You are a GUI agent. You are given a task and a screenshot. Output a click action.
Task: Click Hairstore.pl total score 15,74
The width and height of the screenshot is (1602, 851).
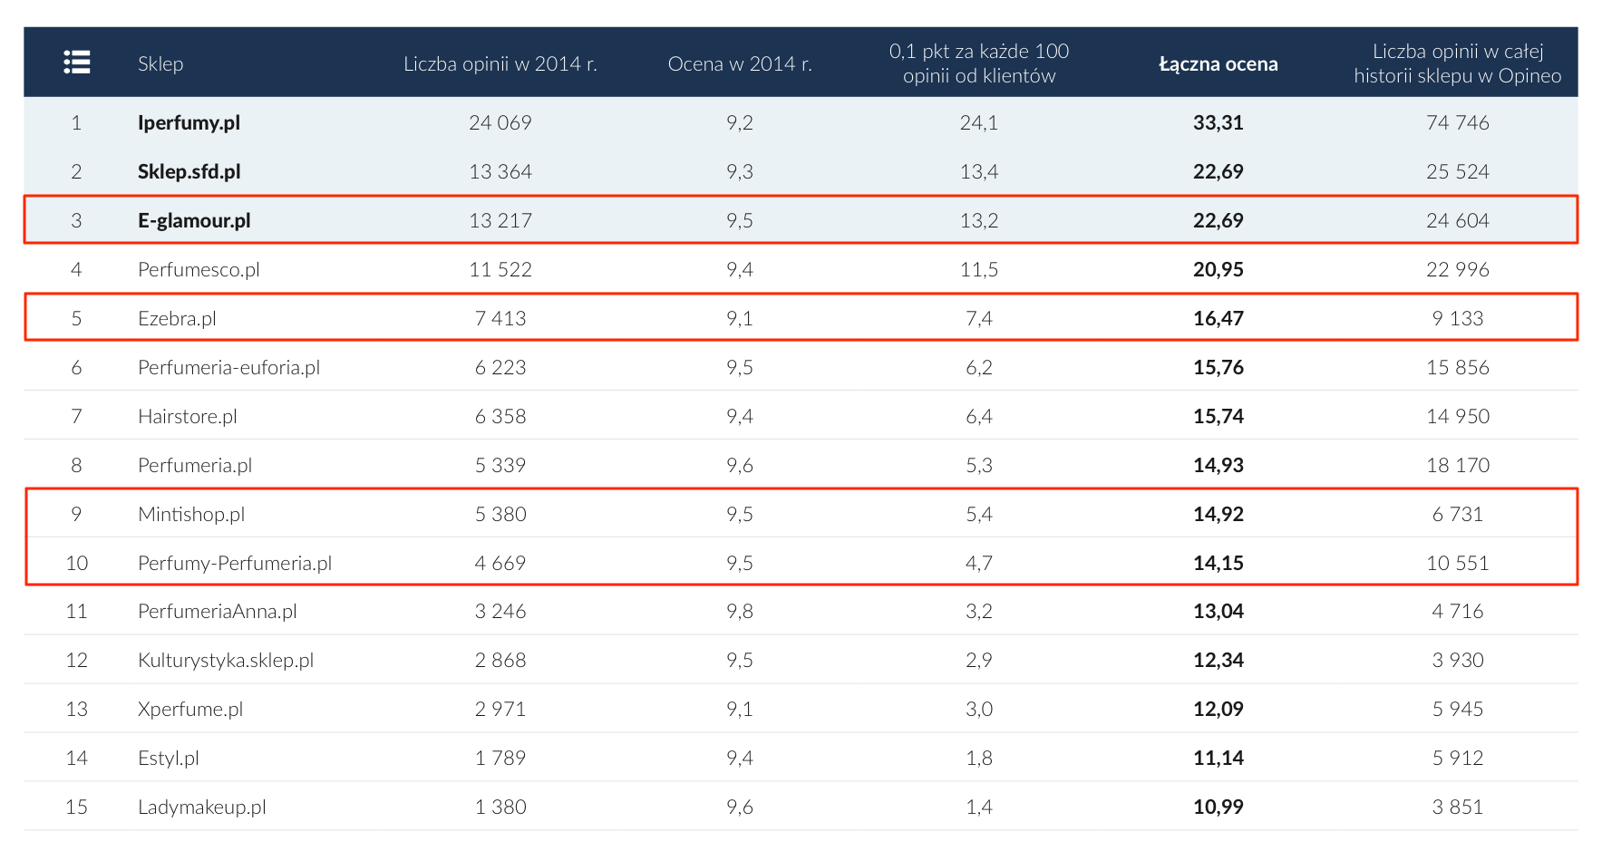1218,416
